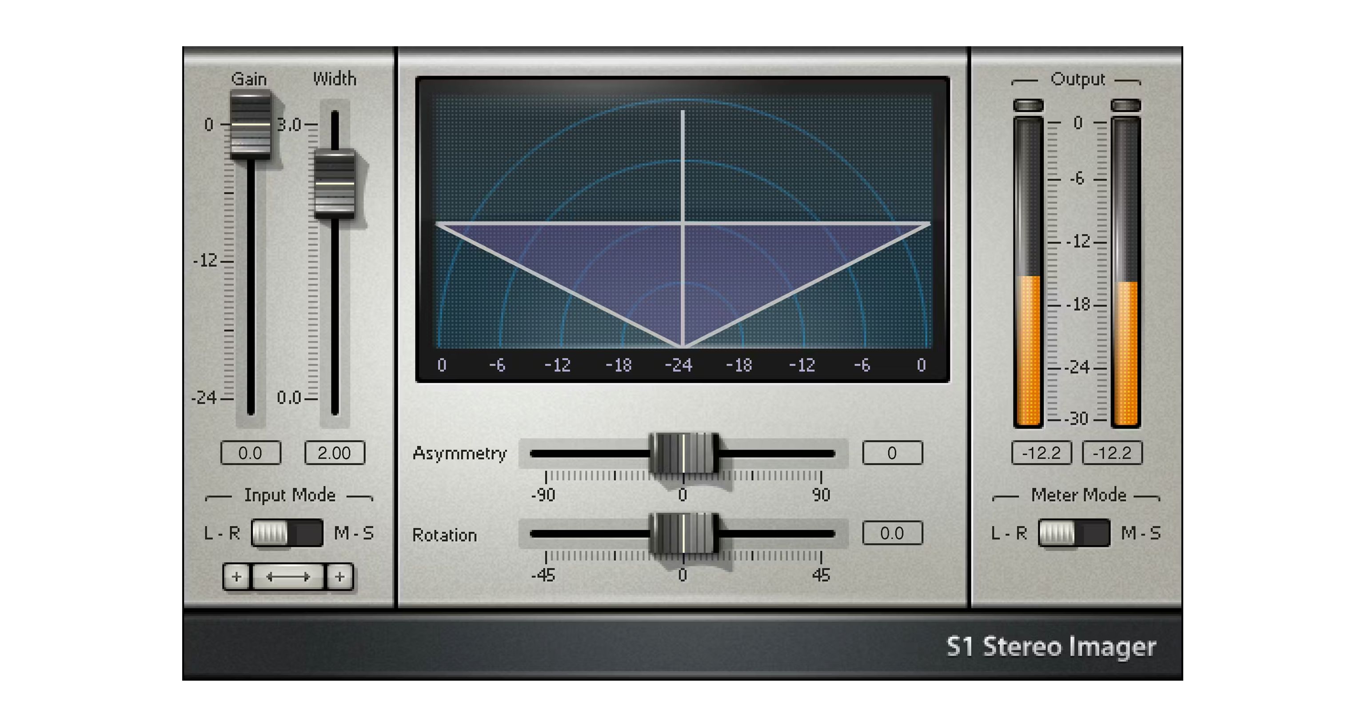
Task: Click the Width fader handle
Action: (x=334, y=184)
